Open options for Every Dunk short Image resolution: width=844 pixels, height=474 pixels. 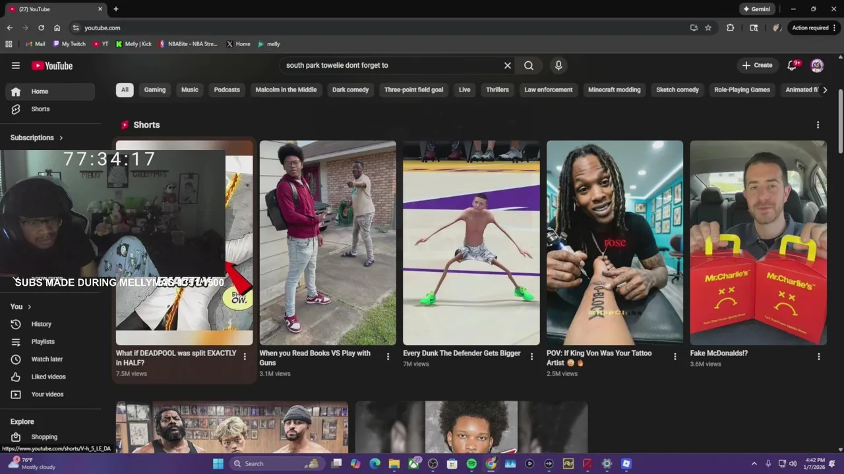pyautogui.click(x=531, y=357)
